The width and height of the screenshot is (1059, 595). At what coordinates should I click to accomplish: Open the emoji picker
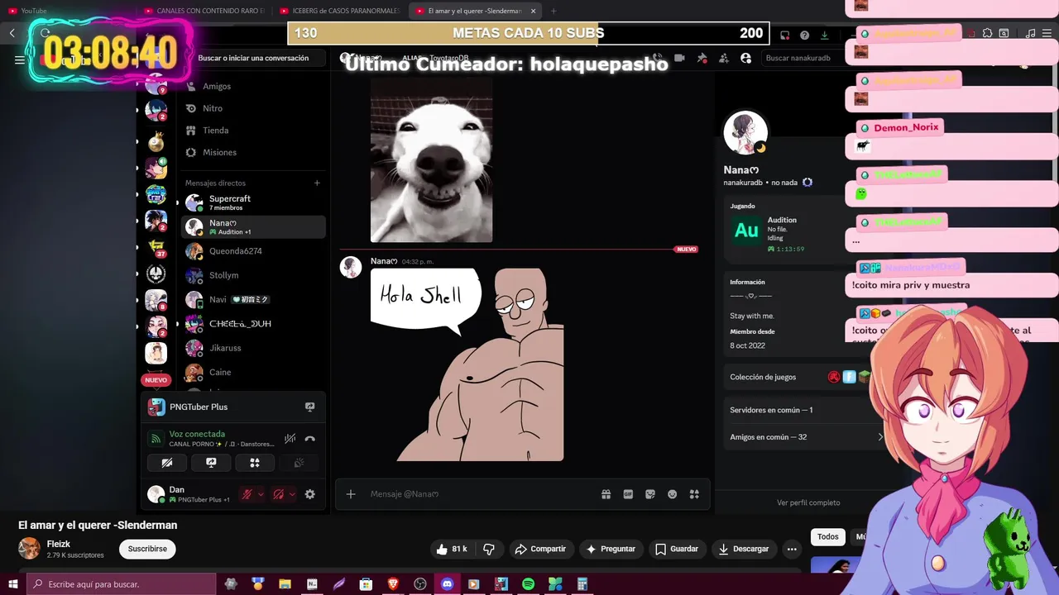pos(673,494)
